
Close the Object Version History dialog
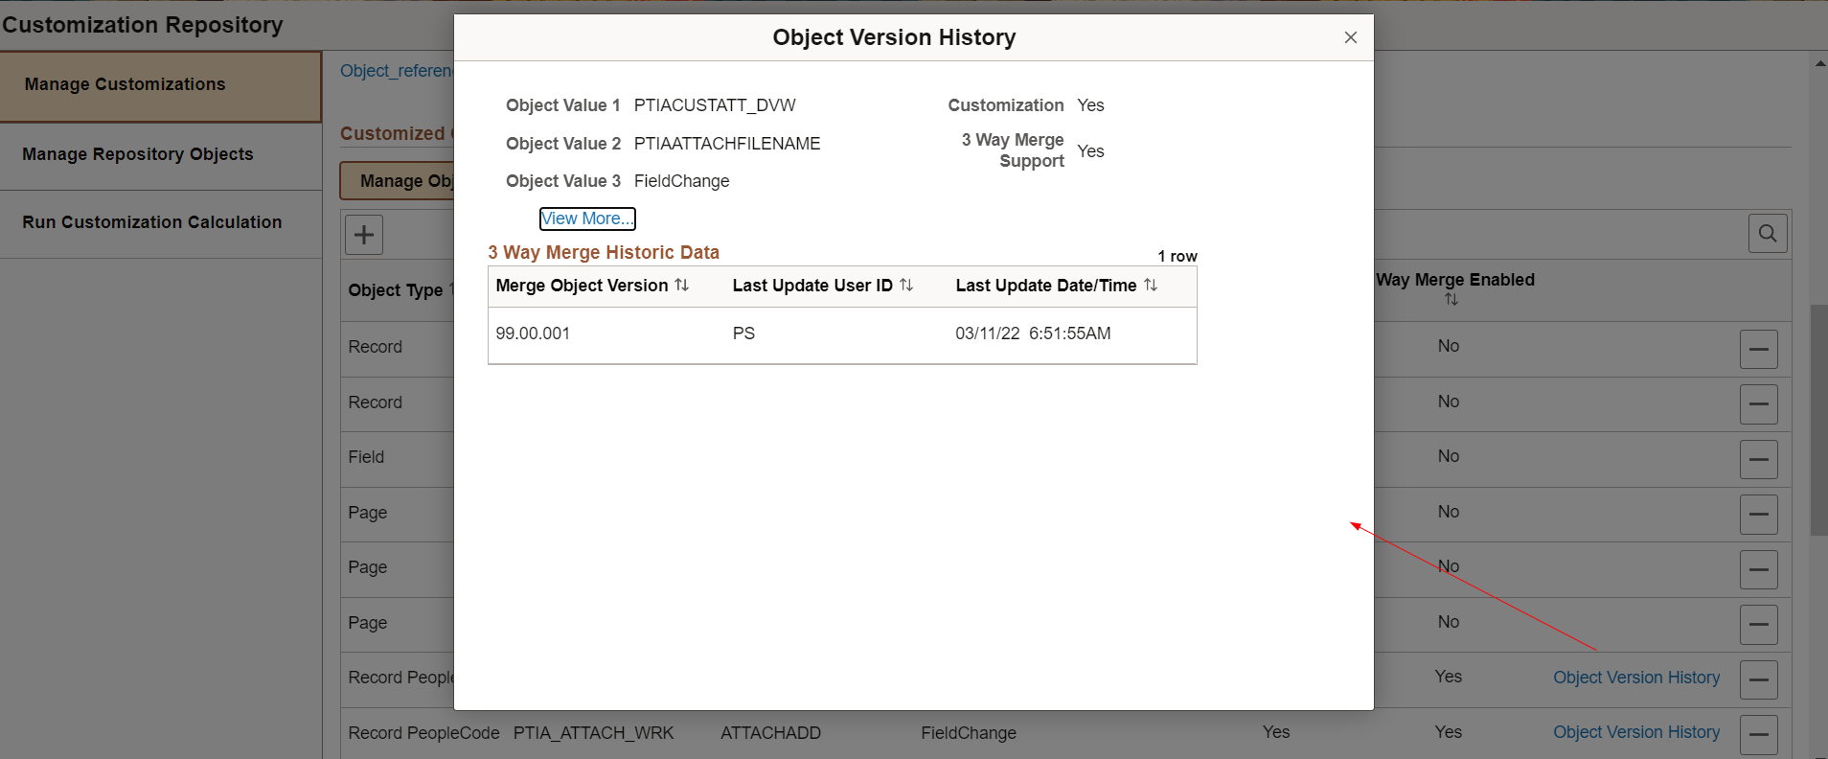[x=1350, y=37]
